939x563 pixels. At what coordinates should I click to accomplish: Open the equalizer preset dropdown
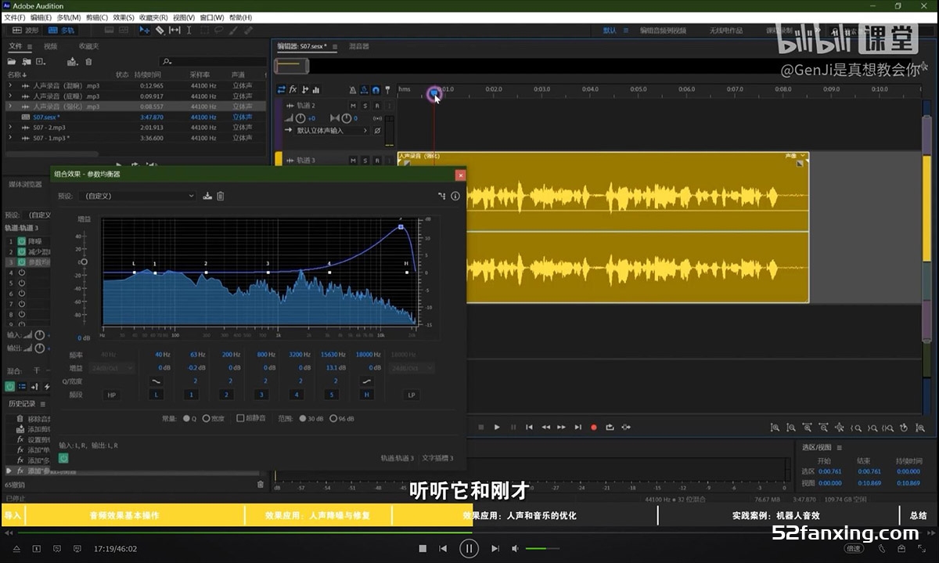point(138,196)
